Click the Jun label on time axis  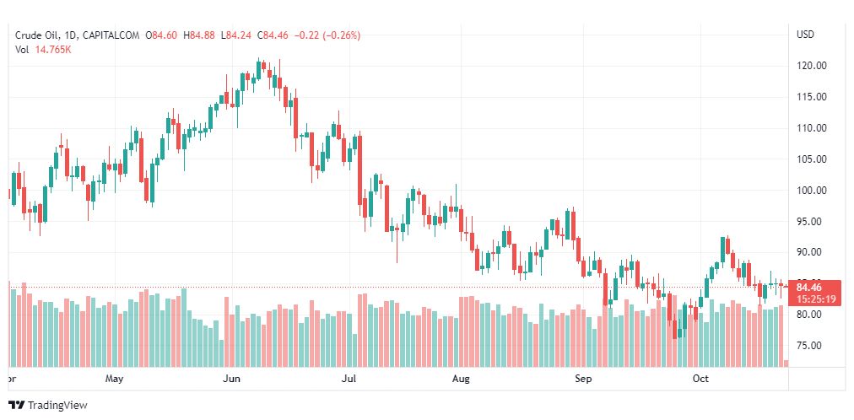click(x=233, y=380)
